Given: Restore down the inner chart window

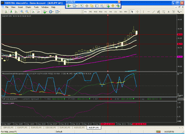Looking at the screenshot, I should [x=179, y=7].
